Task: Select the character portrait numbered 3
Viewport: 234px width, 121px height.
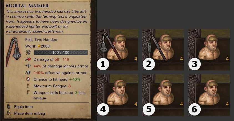Action: (x=209, y=49)
